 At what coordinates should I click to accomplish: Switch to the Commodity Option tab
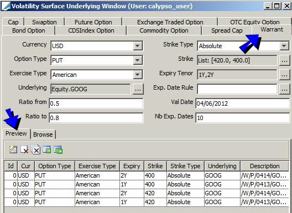(164, 30)
